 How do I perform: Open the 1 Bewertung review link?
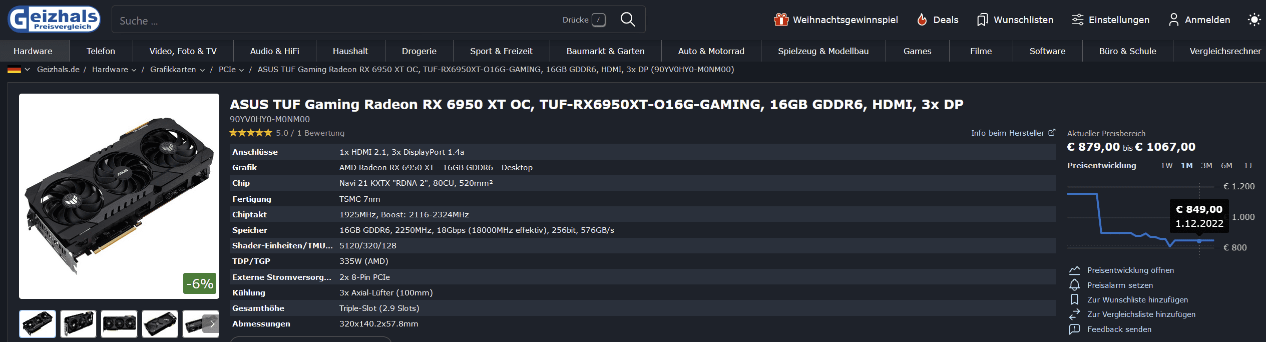click(x=321, y=133)
